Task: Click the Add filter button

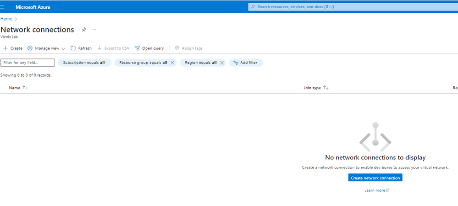Action: [x=246, y=63]
